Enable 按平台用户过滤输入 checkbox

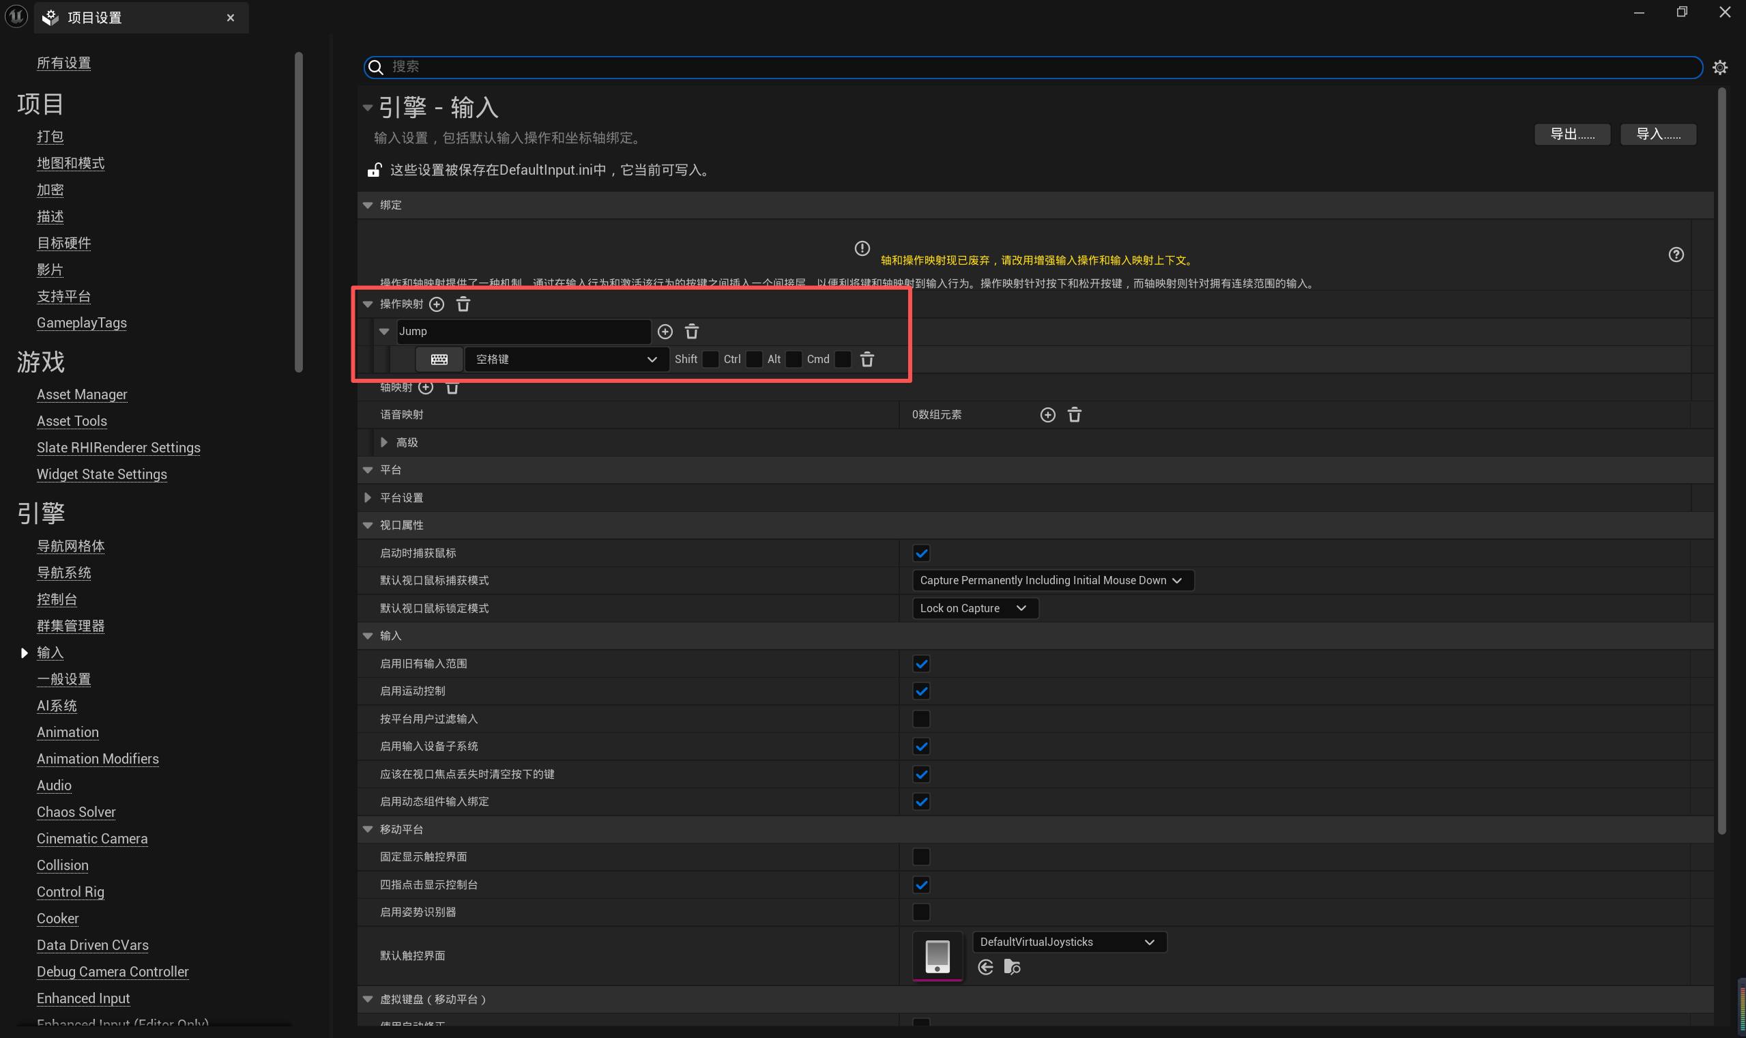click(x=921, y=719)
